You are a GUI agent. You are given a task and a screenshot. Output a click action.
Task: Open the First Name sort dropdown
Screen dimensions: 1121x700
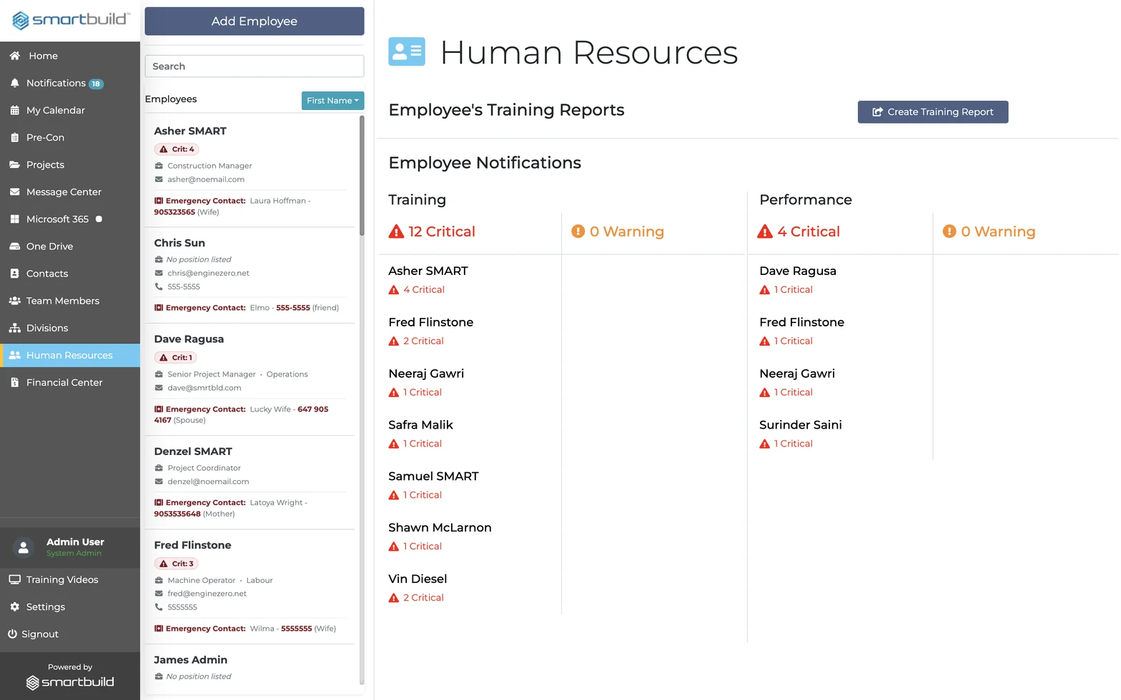pyautogui.click(x=332, y=101)
